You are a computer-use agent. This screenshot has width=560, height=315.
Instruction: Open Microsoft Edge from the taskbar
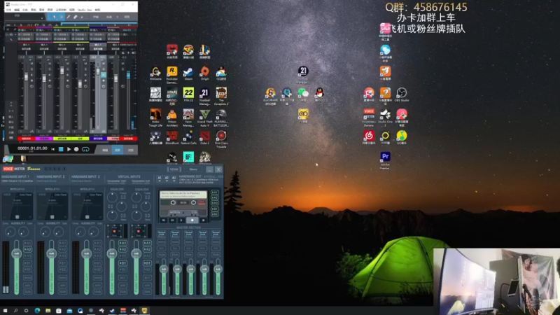[x=38, y=311]
